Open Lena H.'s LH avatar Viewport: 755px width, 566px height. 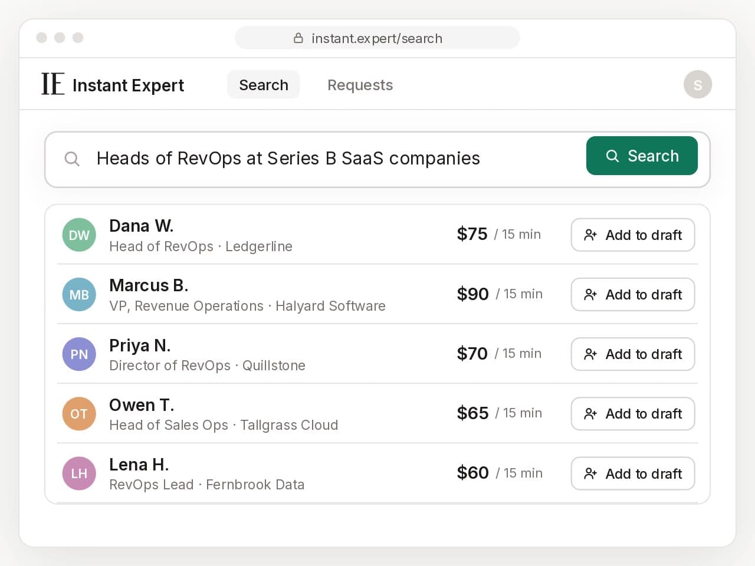(x=79, y=473)
